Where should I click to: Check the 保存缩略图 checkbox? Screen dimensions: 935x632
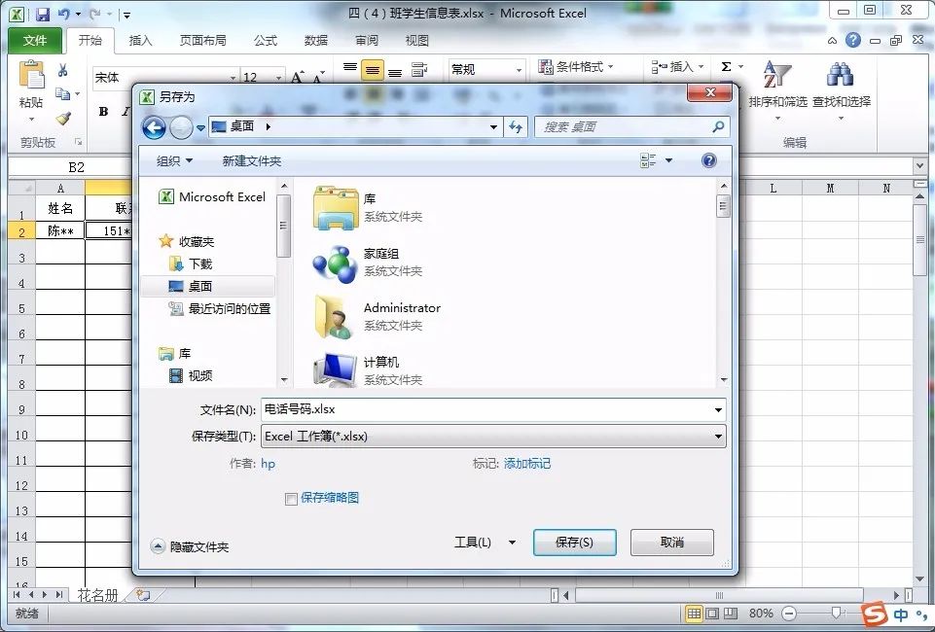click(291, 499)
